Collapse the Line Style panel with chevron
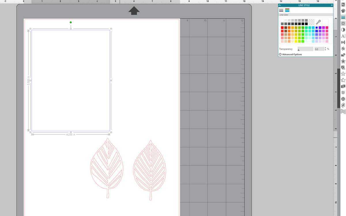Image resolution: width=346 pixels, height=216 pixels. [x=280, y=5]
